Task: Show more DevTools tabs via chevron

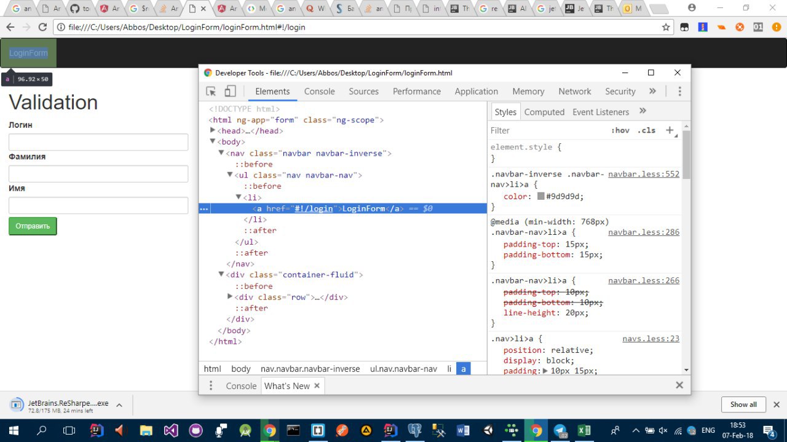Action: (652, 91)
